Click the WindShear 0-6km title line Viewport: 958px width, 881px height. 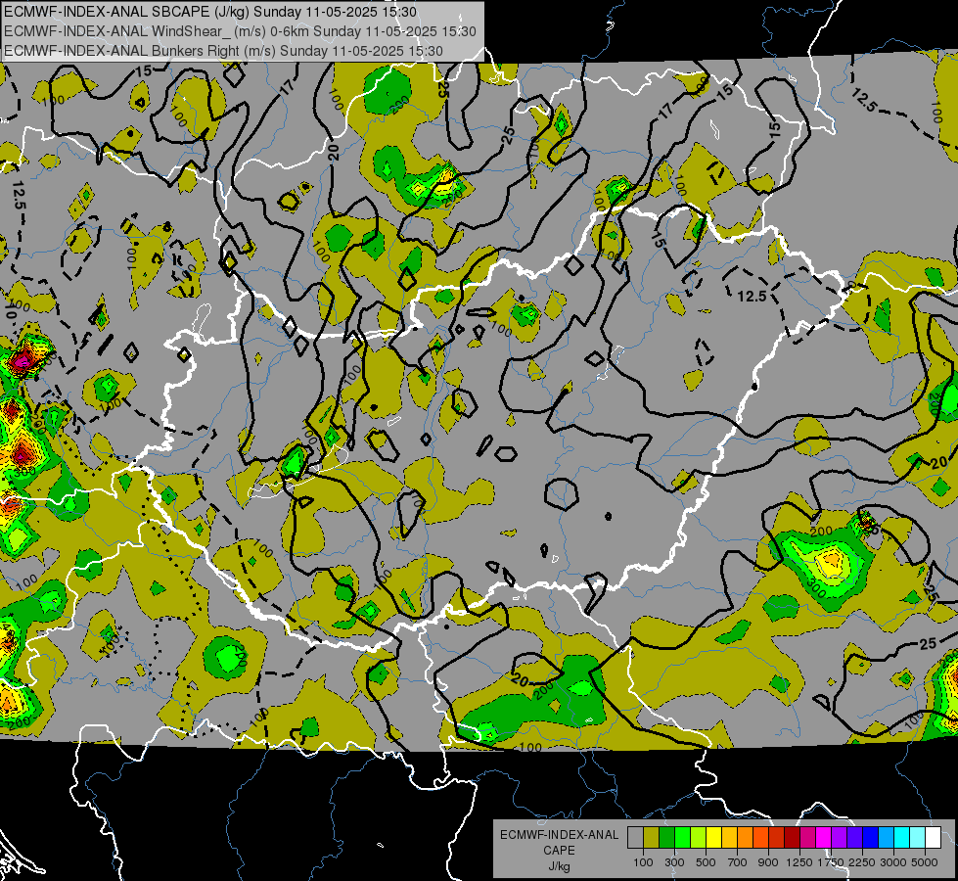(x=240, y=31)
